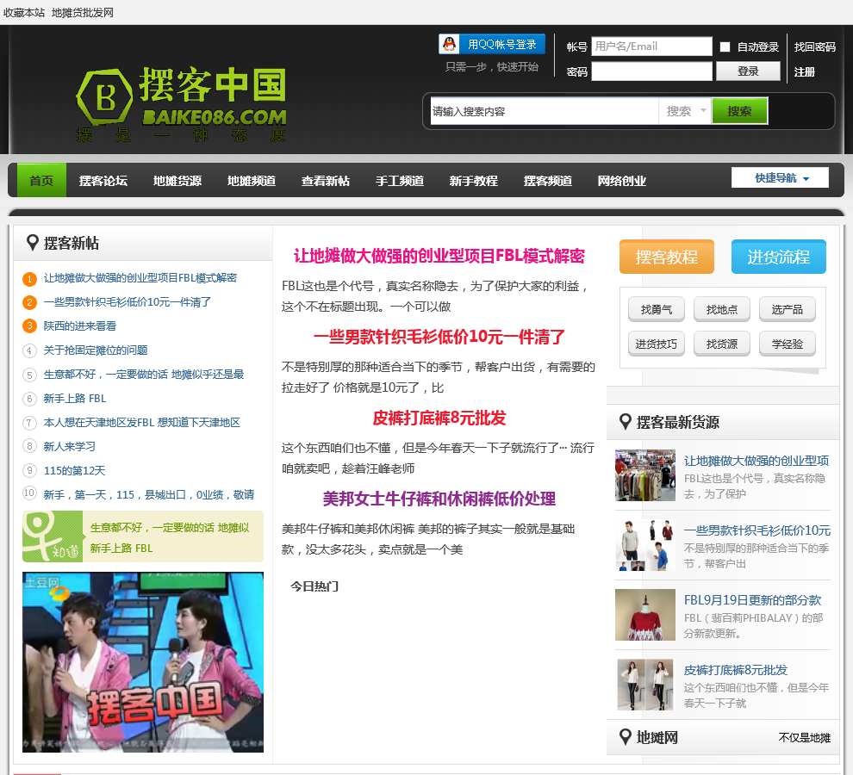Screen dimensions: 853x775
Task: Click the 学经验 button
Action: point(788,344)
